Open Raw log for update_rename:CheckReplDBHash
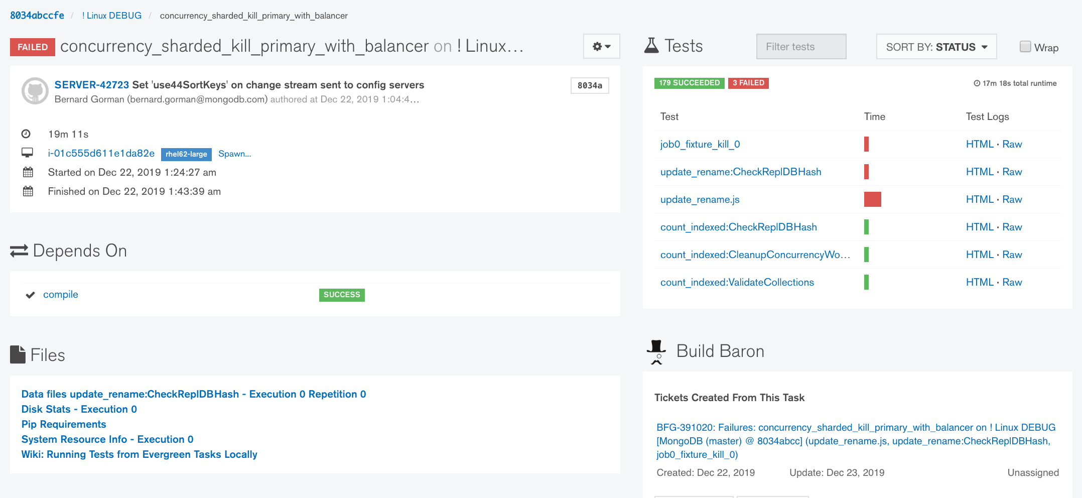 [x=1012, y=172]
